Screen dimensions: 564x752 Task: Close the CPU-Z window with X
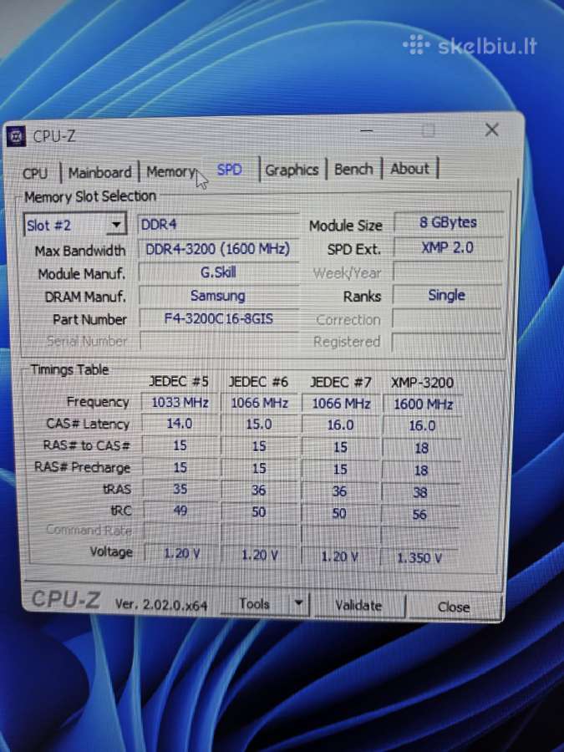[491, 130]
